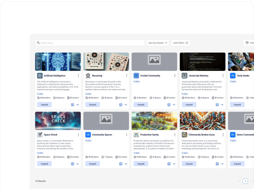Image resolution: width=254 pixels, height=189 pixels.
Task: Expand the Sort by newest dropdown
Action: pyautogui.click(x=158, y=43)
